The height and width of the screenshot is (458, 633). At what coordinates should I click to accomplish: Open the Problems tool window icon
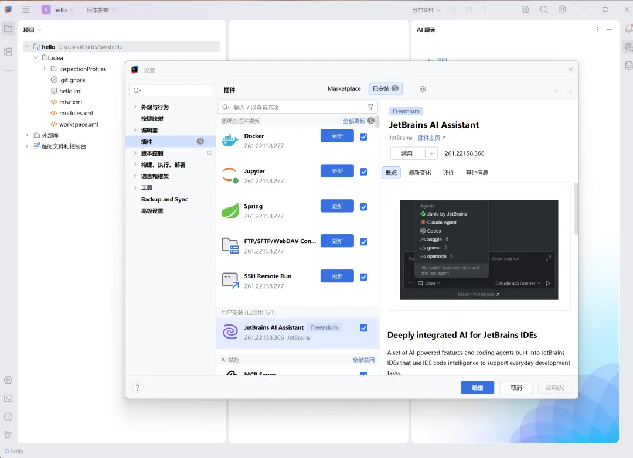tap(8, 417)
